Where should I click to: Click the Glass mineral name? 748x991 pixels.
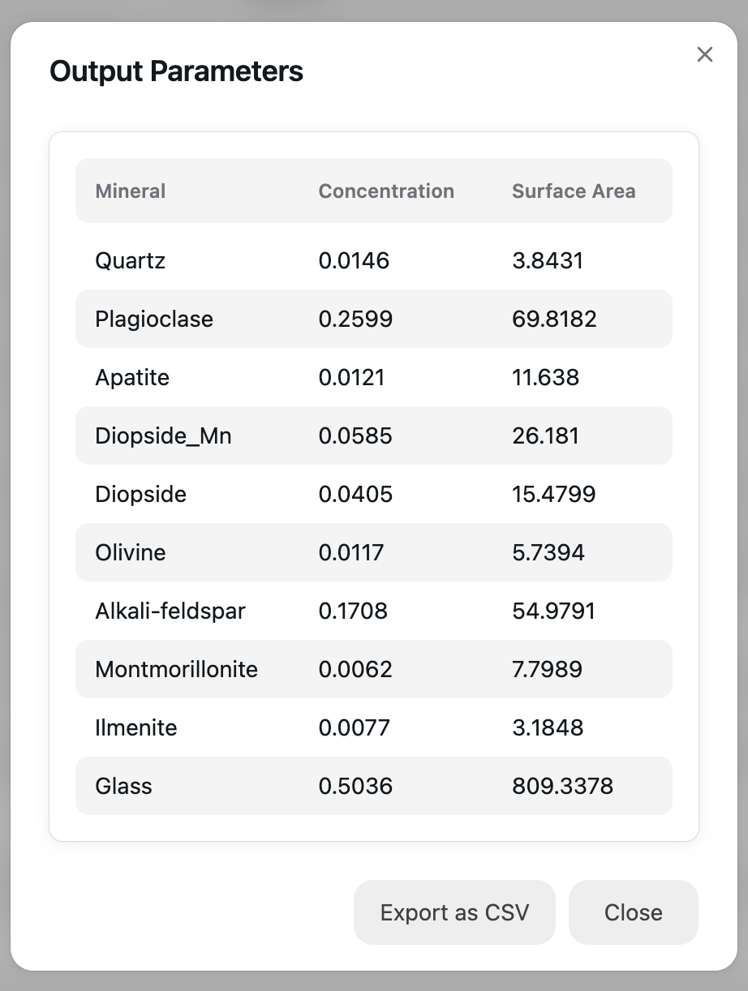123,786
